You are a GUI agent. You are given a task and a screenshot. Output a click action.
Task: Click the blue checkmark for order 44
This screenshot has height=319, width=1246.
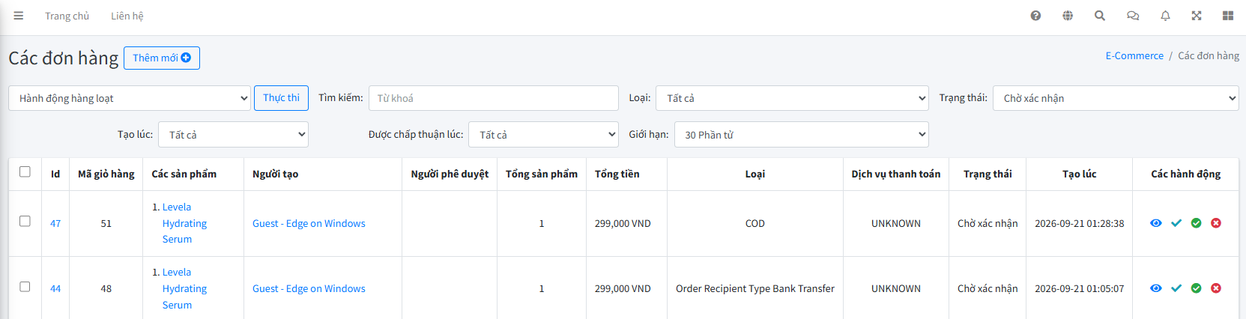1176,288
